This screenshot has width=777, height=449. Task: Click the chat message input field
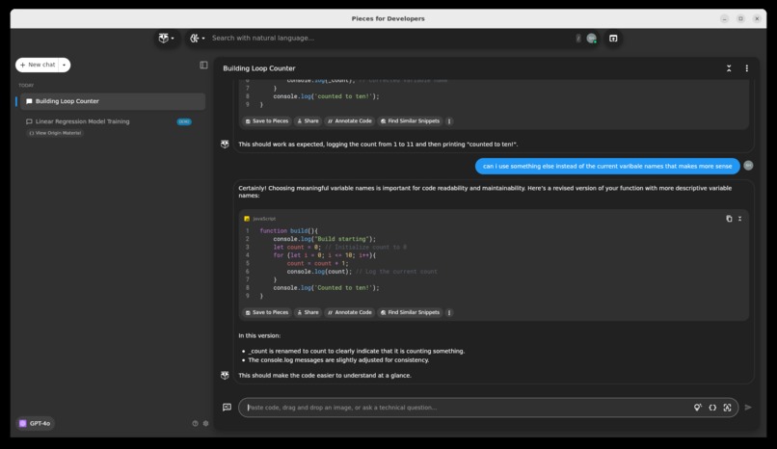[x=466, y=408]
